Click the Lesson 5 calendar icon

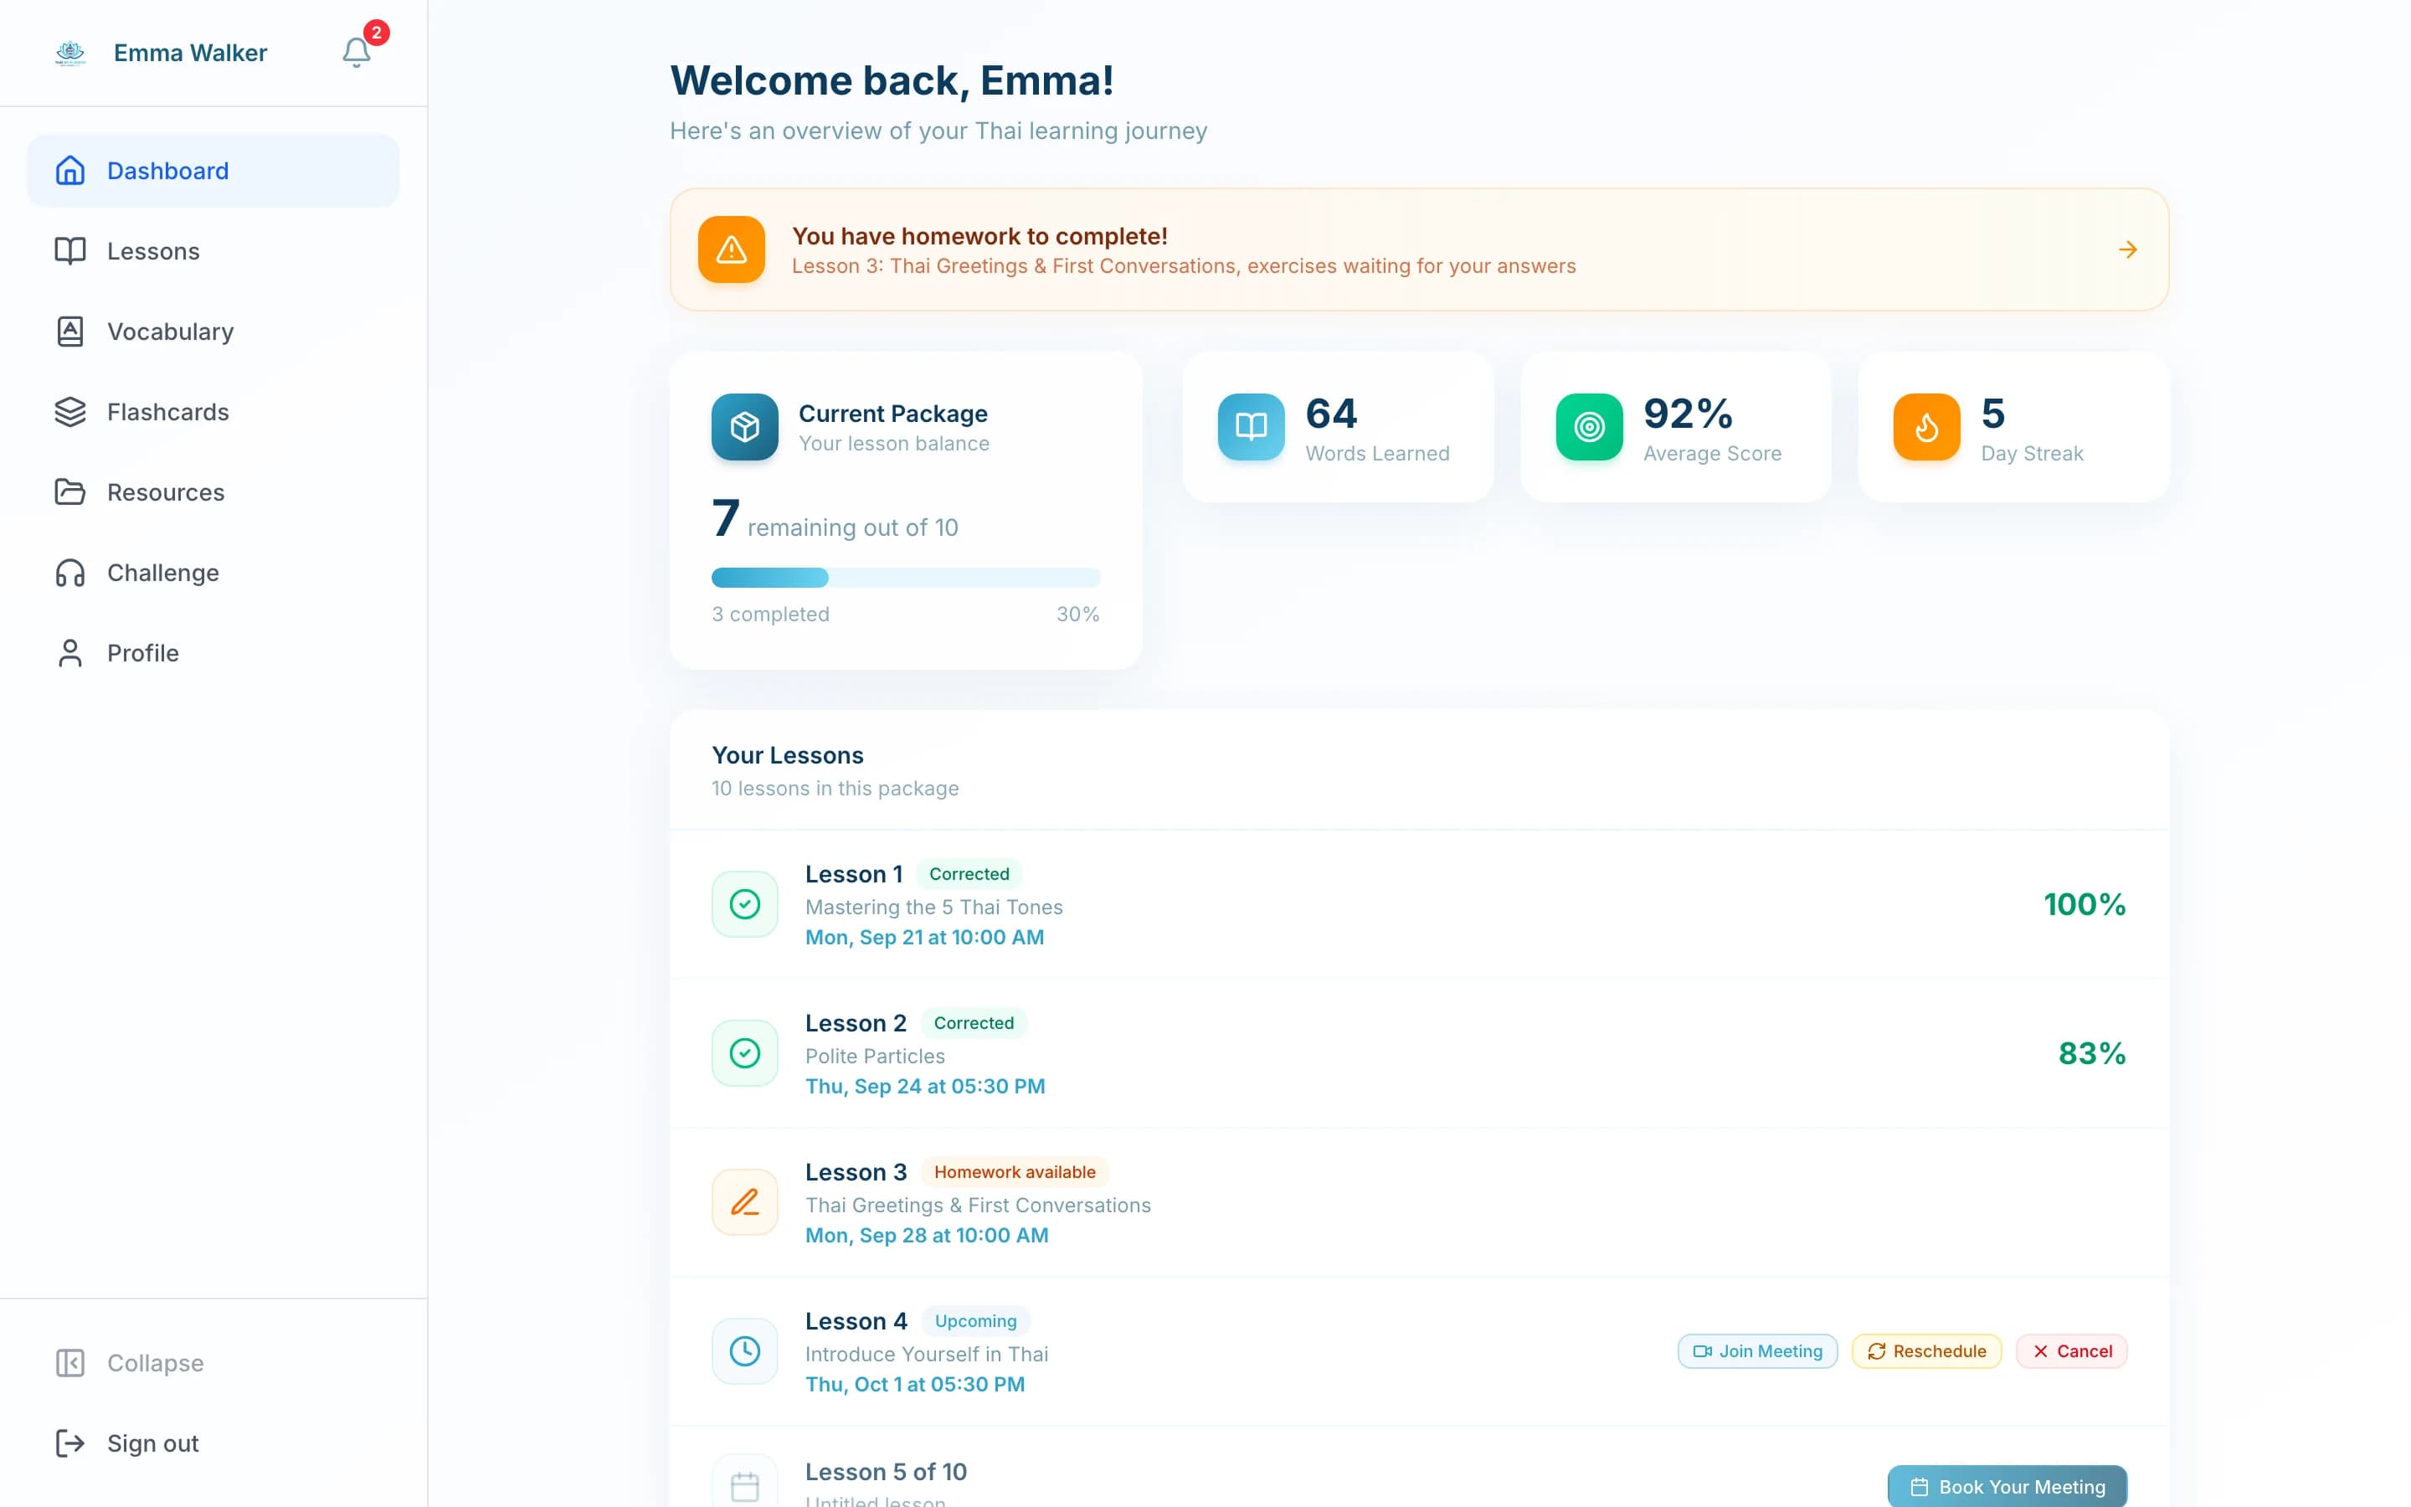[x=744, y=1485]
